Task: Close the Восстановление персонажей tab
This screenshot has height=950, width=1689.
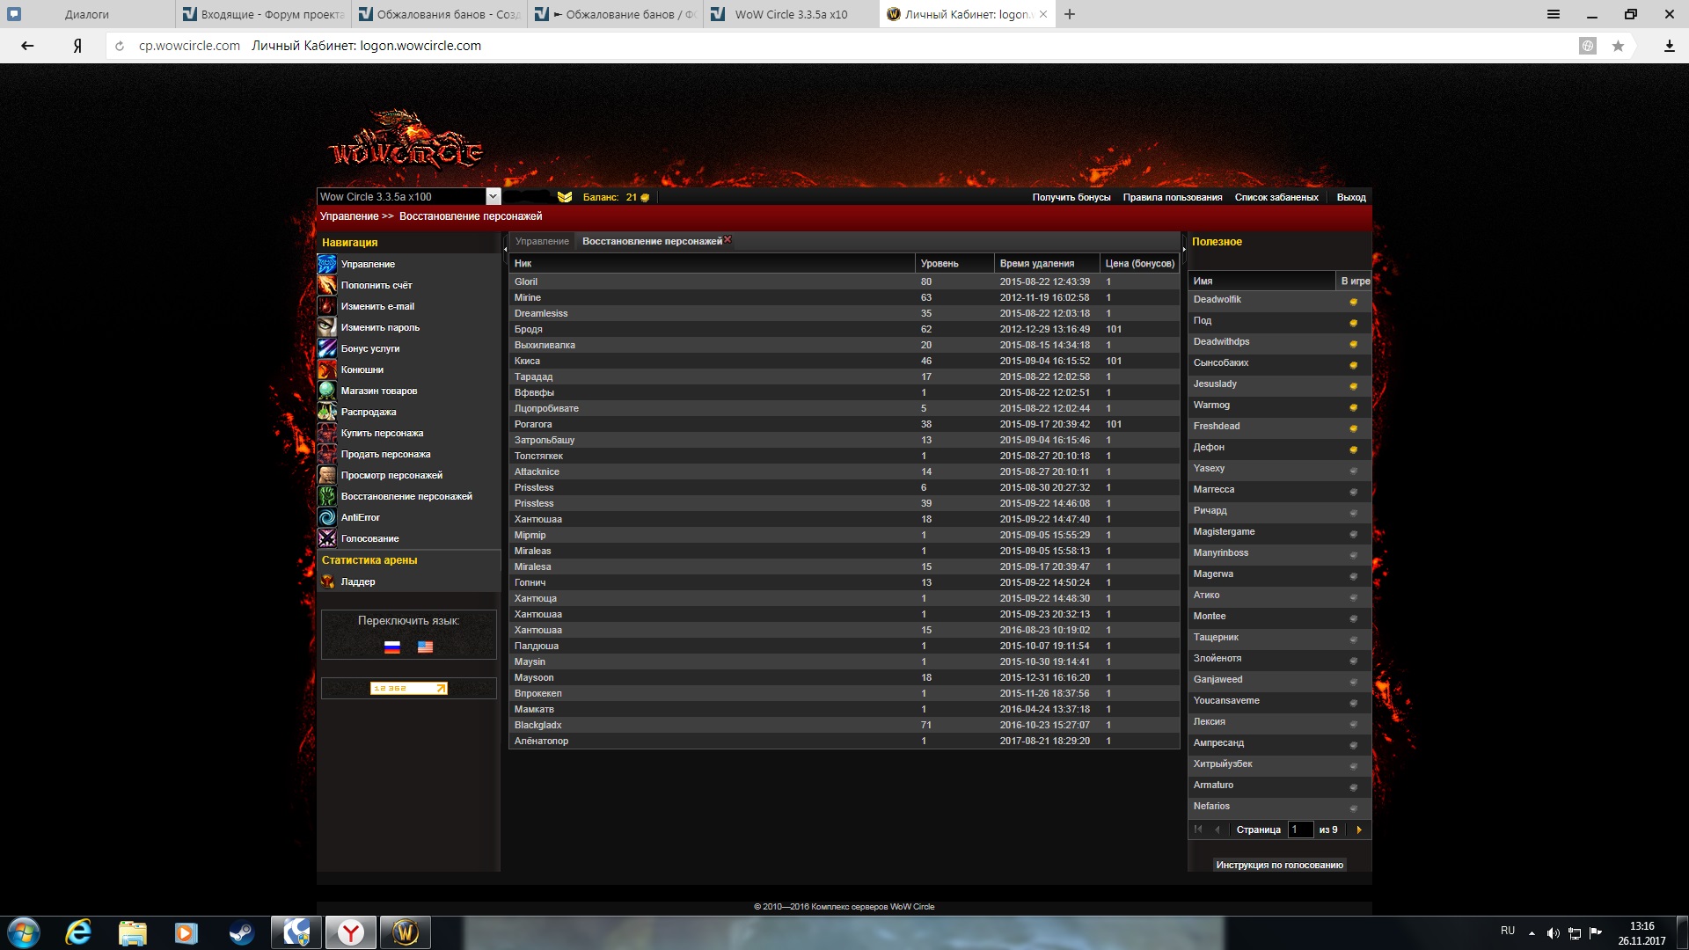Action: point(728,239)
